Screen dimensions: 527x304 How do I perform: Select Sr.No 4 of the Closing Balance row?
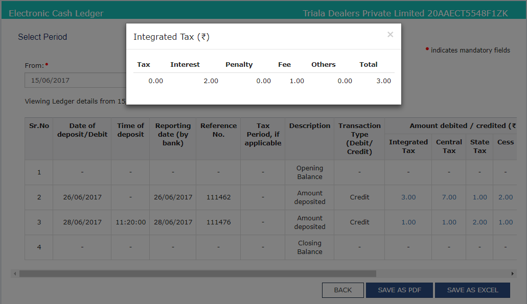tap(38, 247)
